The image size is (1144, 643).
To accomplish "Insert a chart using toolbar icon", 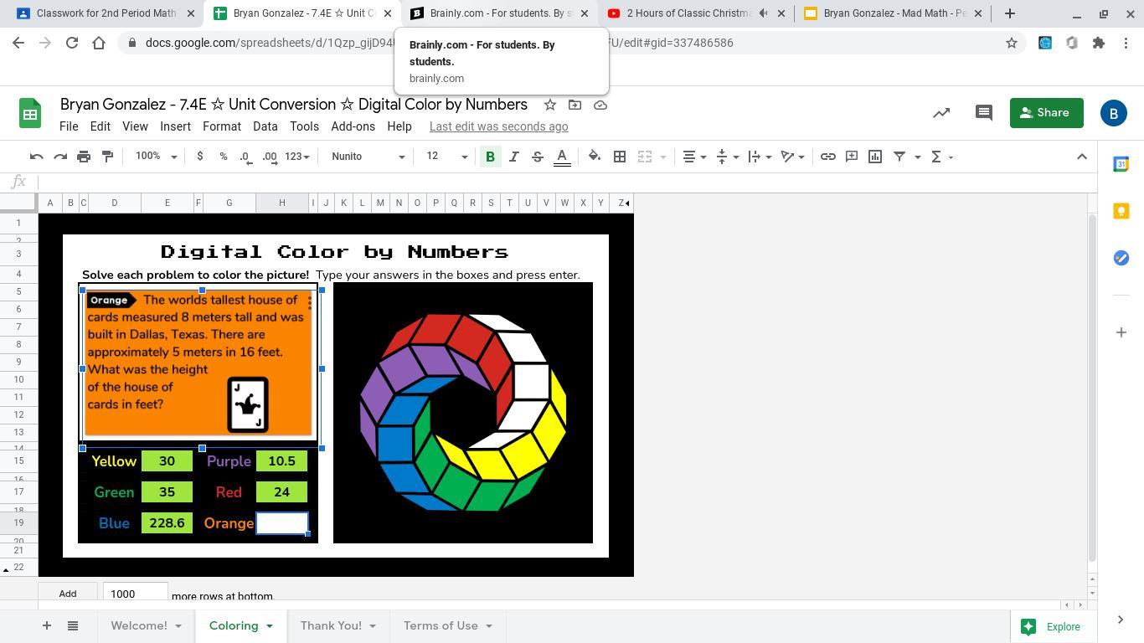I will tap(875, 157).
